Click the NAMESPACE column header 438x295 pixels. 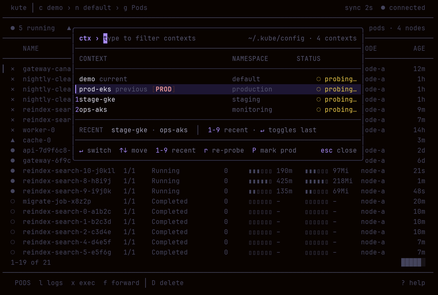(x=250, y=59)
